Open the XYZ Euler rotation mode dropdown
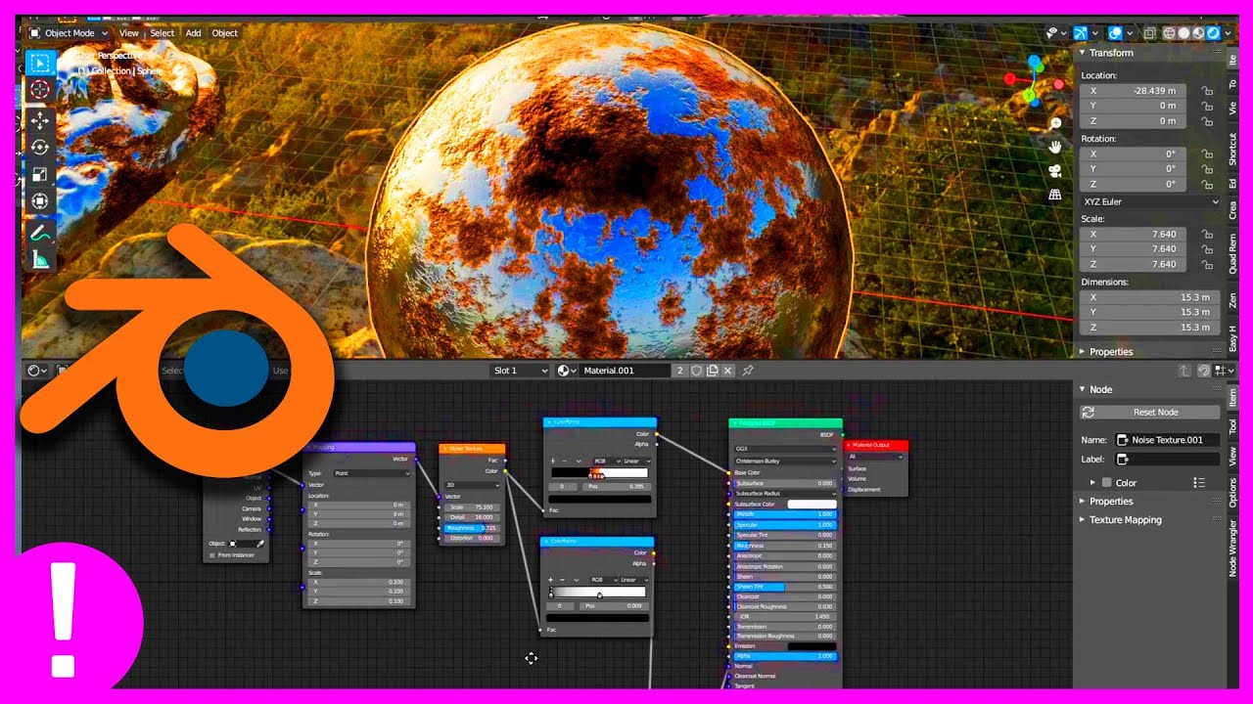Screen dimensions: 1253x704 click(1151, 202)
